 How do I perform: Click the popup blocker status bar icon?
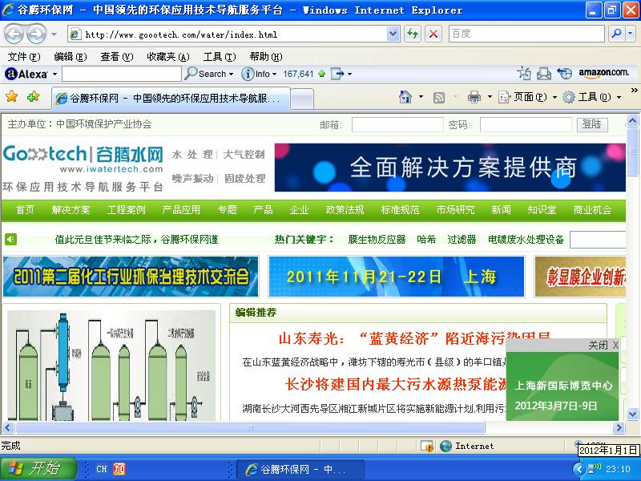[x=427, y=446]
